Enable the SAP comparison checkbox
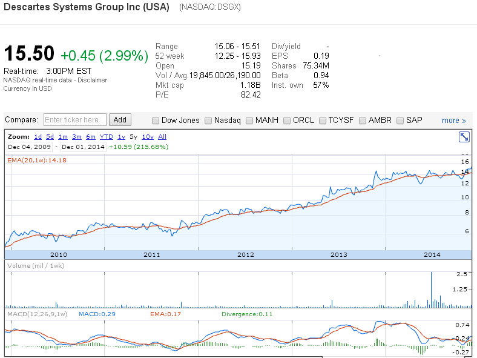477x358 pixels. click(400, 121)
